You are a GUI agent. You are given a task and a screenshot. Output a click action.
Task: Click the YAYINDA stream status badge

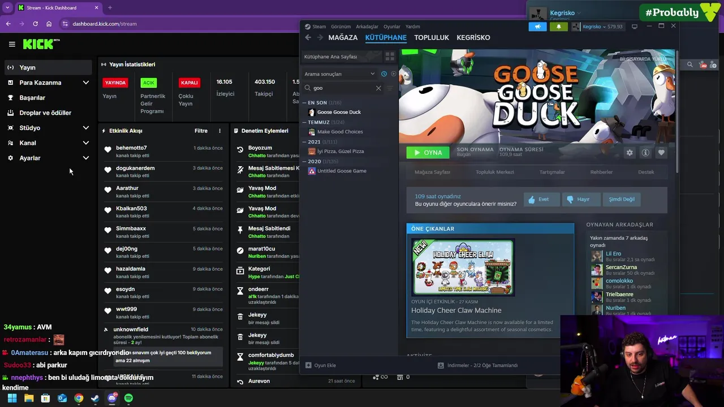click(x=115, y=83)
